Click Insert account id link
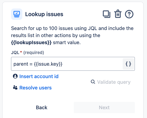 [x=39, y=76]
